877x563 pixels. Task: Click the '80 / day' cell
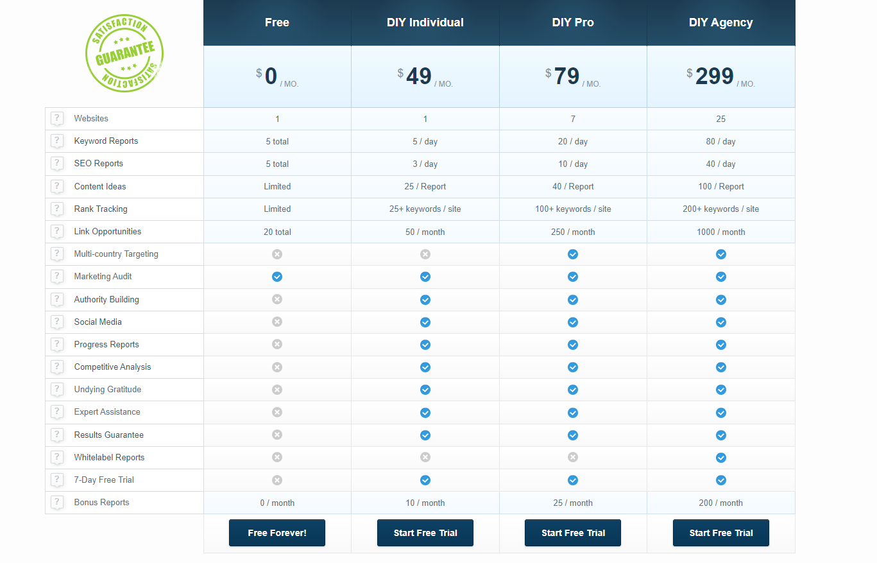click(721, 141)
